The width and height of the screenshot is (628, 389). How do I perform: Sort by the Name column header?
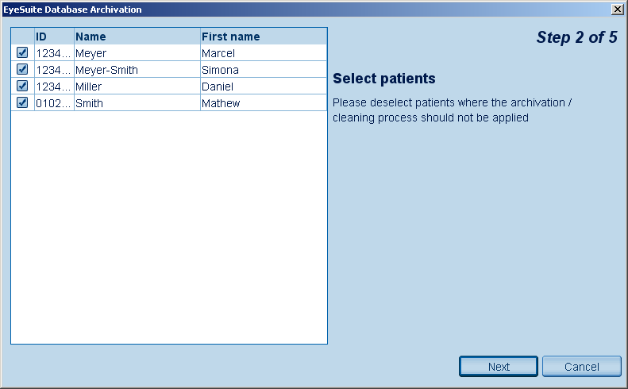[137, 37]
